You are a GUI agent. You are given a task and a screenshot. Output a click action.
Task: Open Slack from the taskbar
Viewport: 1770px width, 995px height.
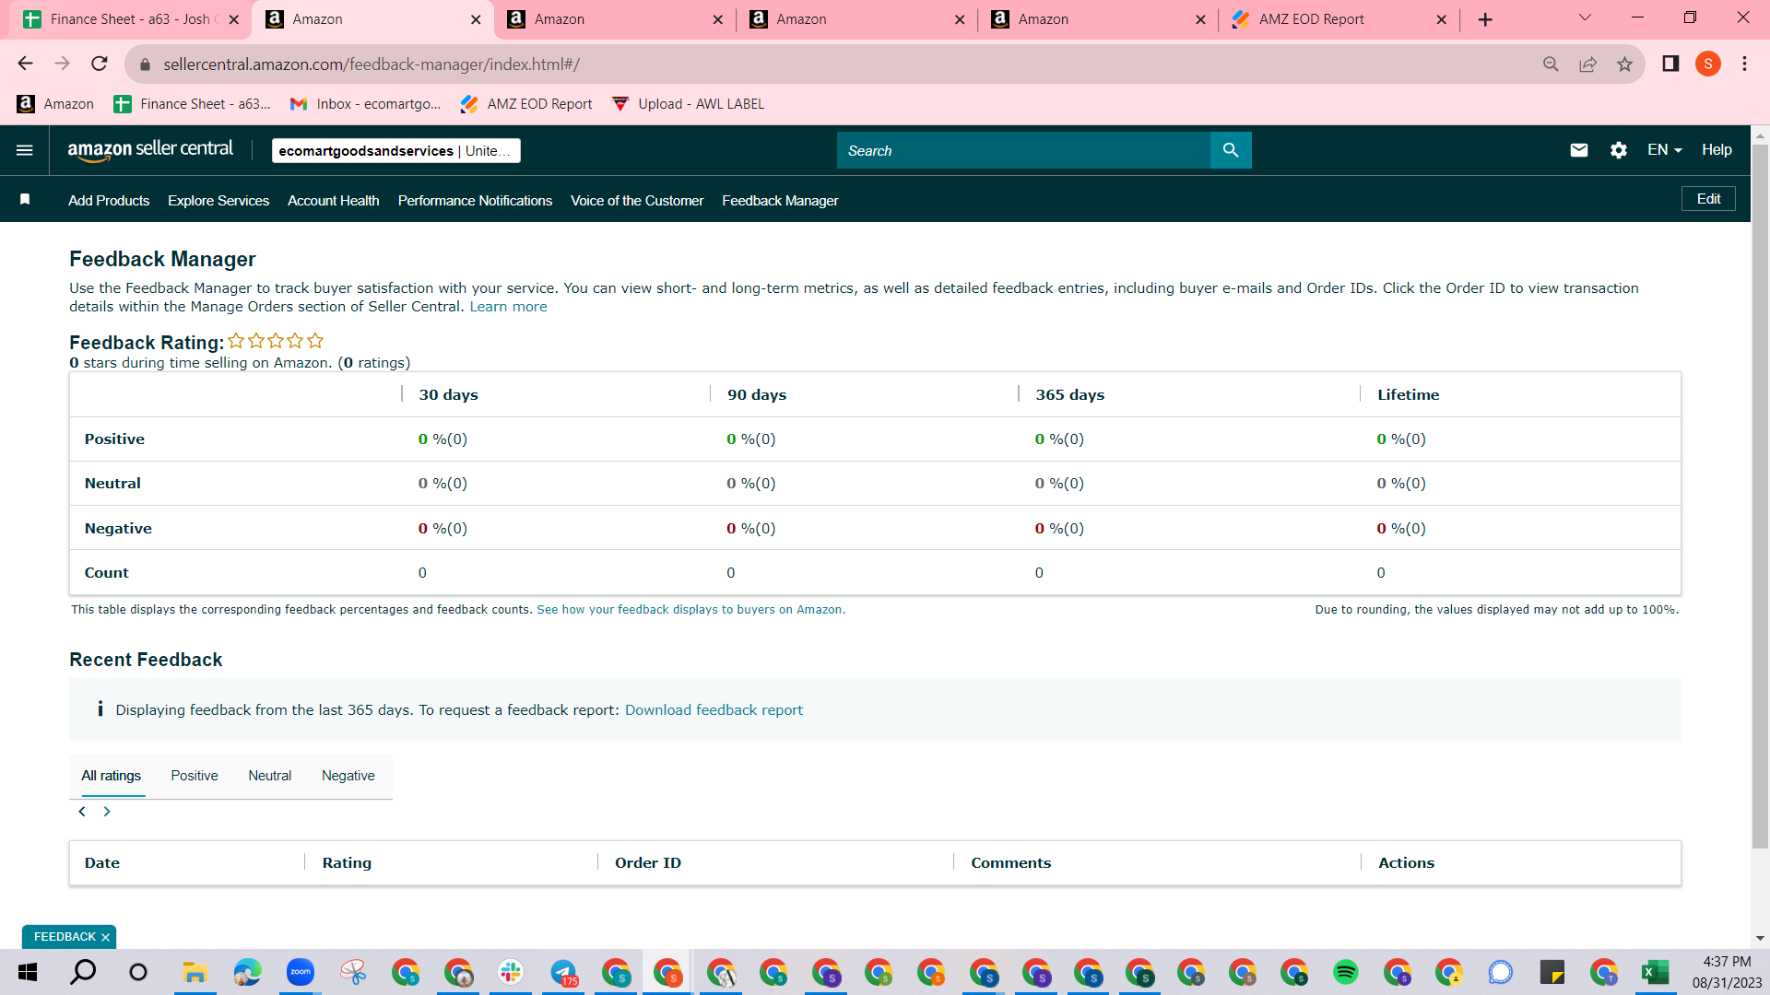511,972
